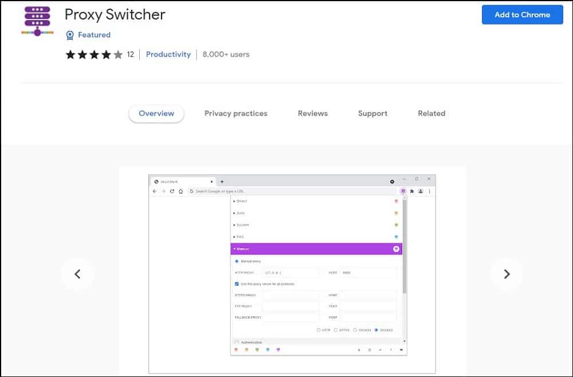The height and width of the screenshot is (377, 573).
Task: Switch to the Reviews tab
Action: point(312,113)
